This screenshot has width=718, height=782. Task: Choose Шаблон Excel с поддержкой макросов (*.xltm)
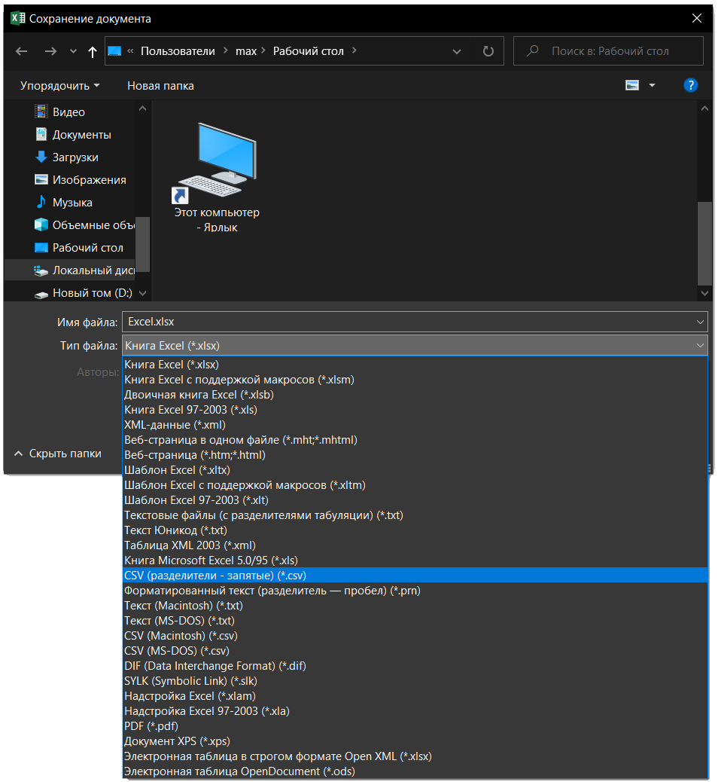click(415, 484)
